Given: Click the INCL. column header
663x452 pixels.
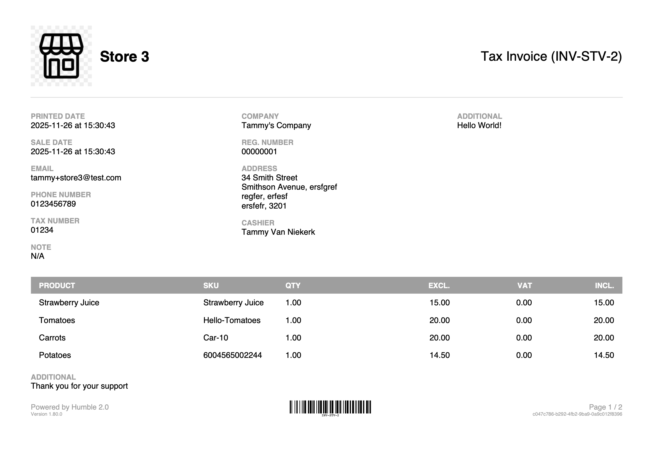Looking at the screenshot, I should (604, 286).
